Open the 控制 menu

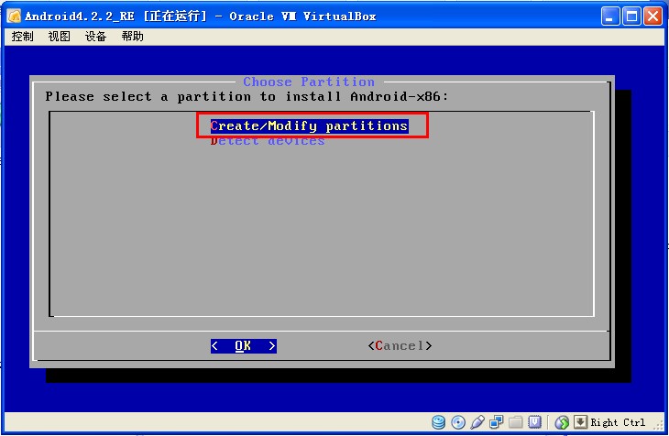coord(22,37)
